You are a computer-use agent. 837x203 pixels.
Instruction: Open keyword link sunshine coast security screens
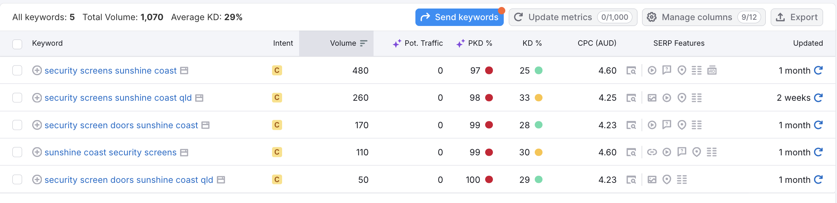tap(110, 152)
